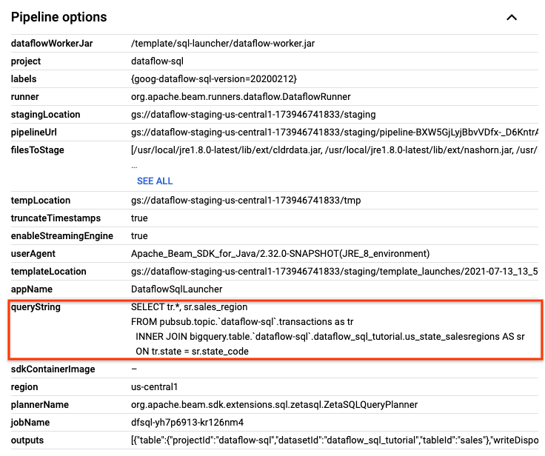This screenshot has width=545, height=456.
Task: Click the jobName dfsql-yh7p6913-kr126nm4 value
Action: pyautogui.click(x=187, y=423)
